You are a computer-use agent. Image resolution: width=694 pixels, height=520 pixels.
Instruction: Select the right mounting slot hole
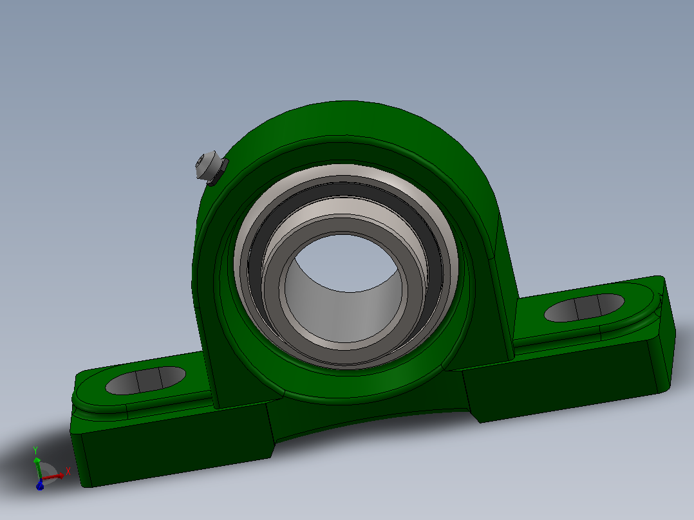584,308
